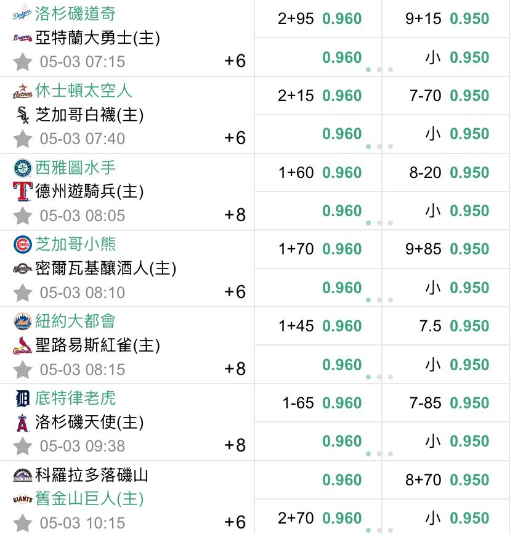Open 洛杉磯道奇 team link
The height and width of the screenshot is (534, 510).
[75, 14]
